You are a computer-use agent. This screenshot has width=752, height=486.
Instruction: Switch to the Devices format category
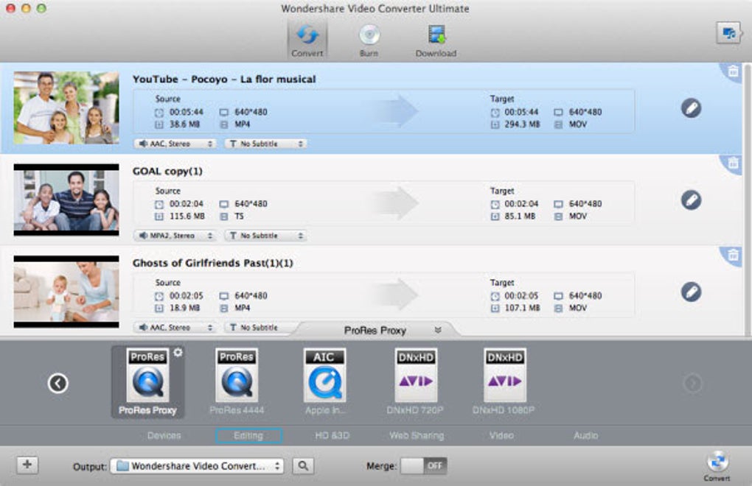tap(164, 436)
